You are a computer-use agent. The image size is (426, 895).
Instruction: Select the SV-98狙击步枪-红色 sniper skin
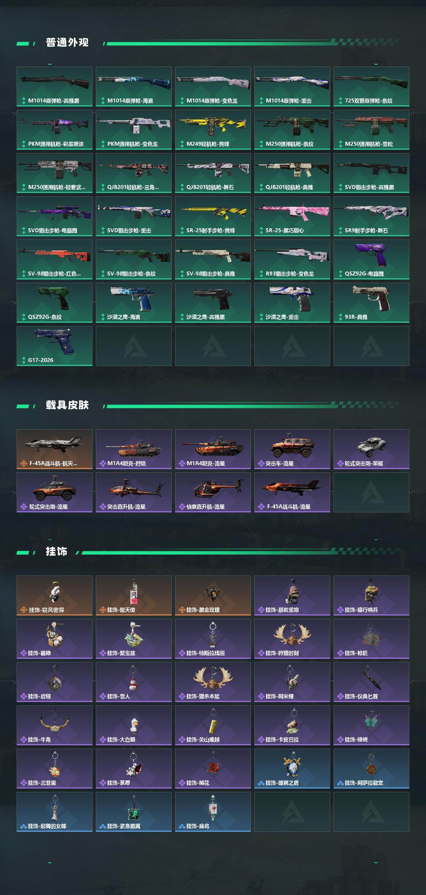[55, 259]
